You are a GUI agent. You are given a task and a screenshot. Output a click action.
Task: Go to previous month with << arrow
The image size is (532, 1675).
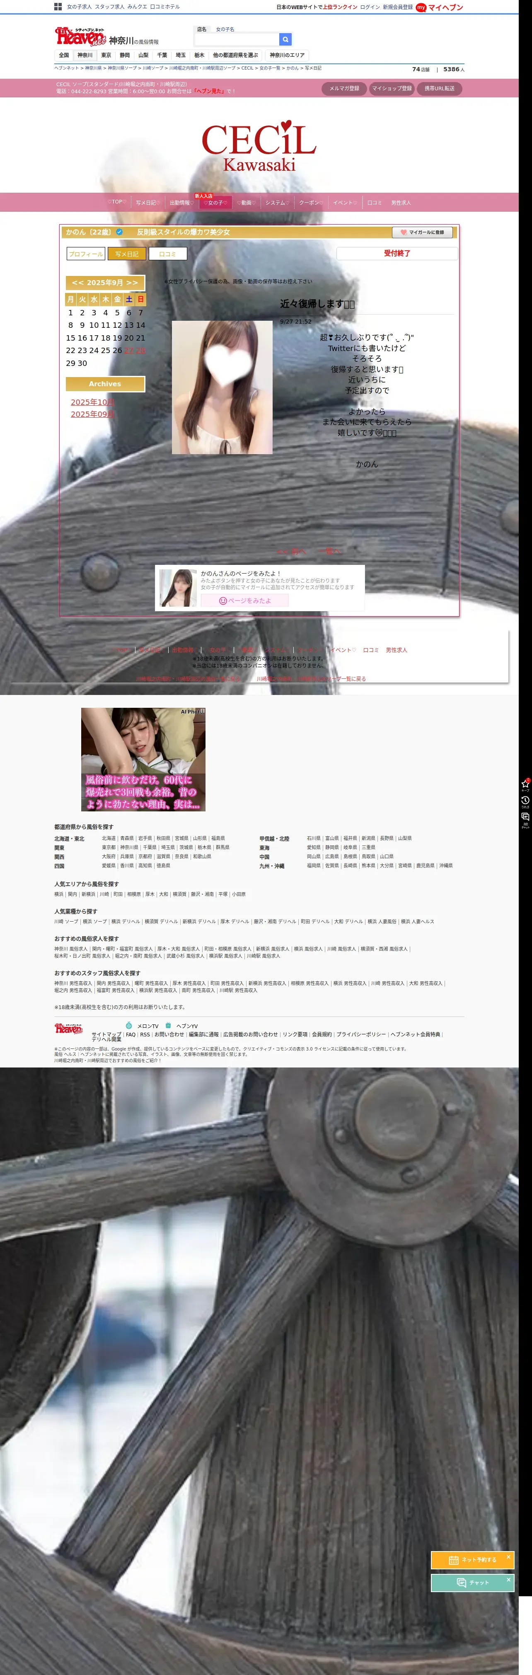click(77, 283)
